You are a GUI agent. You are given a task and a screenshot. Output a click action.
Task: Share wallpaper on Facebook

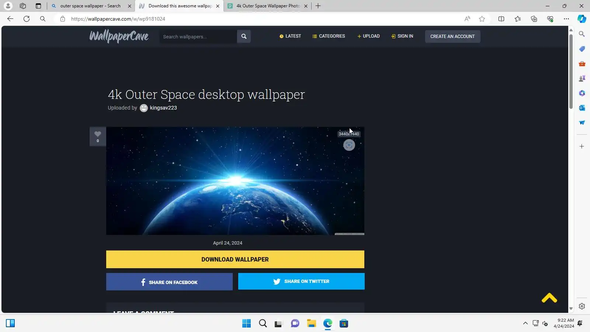169,282
